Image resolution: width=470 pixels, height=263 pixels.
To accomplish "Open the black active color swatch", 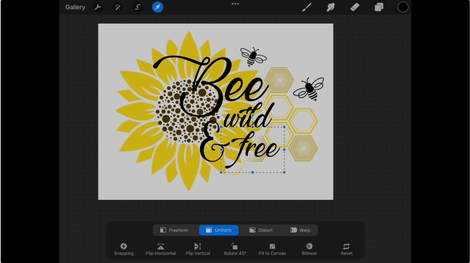I will click(x=403, y=7).
